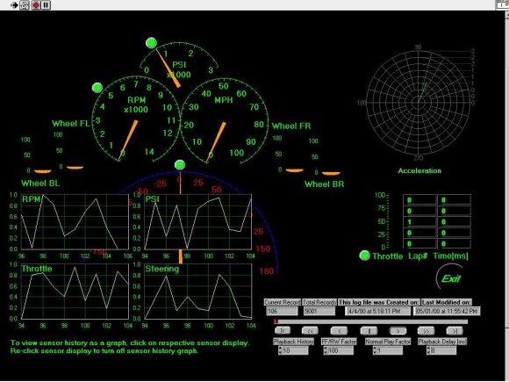Click the Total Records field showing 9001
Screen dimensions: 509x382
319,311
